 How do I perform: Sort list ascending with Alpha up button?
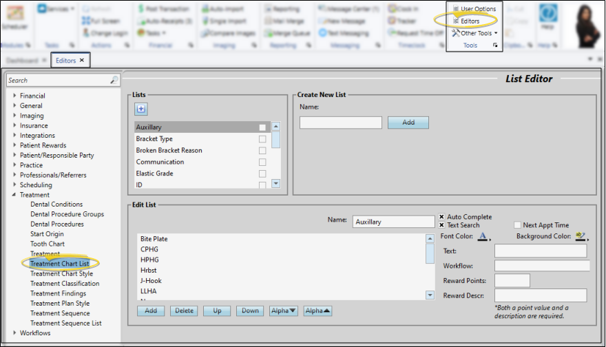(x=317, y=311)
